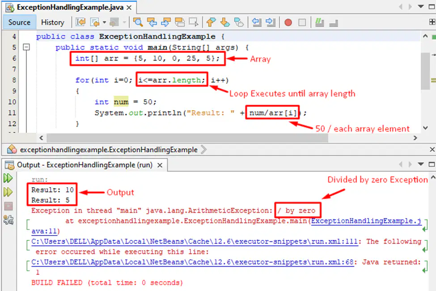Click the Back navigation icon in editor toolbar
Viewport: 436px width, 291px height.
click(95, 22)
